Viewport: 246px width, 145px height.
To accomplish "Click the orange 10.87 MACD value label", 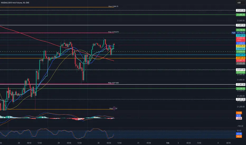I will (239, 113).
